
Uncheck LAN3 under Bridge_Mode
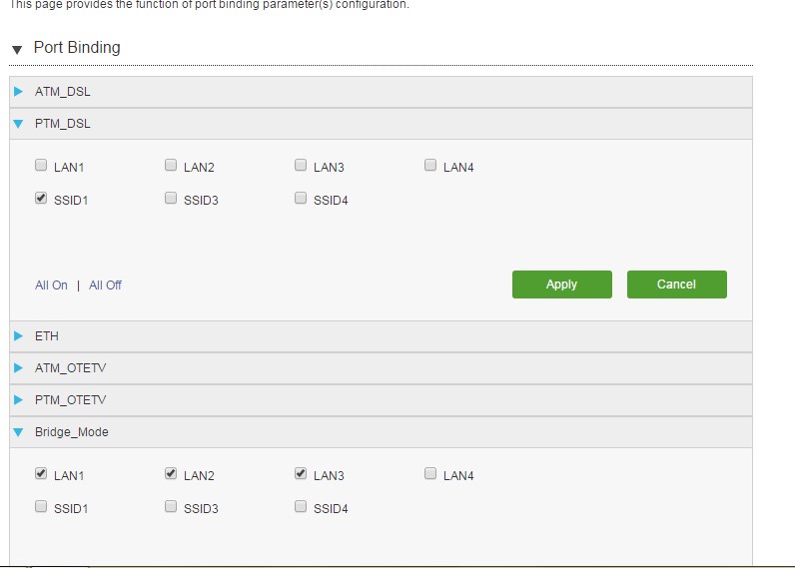301,474
